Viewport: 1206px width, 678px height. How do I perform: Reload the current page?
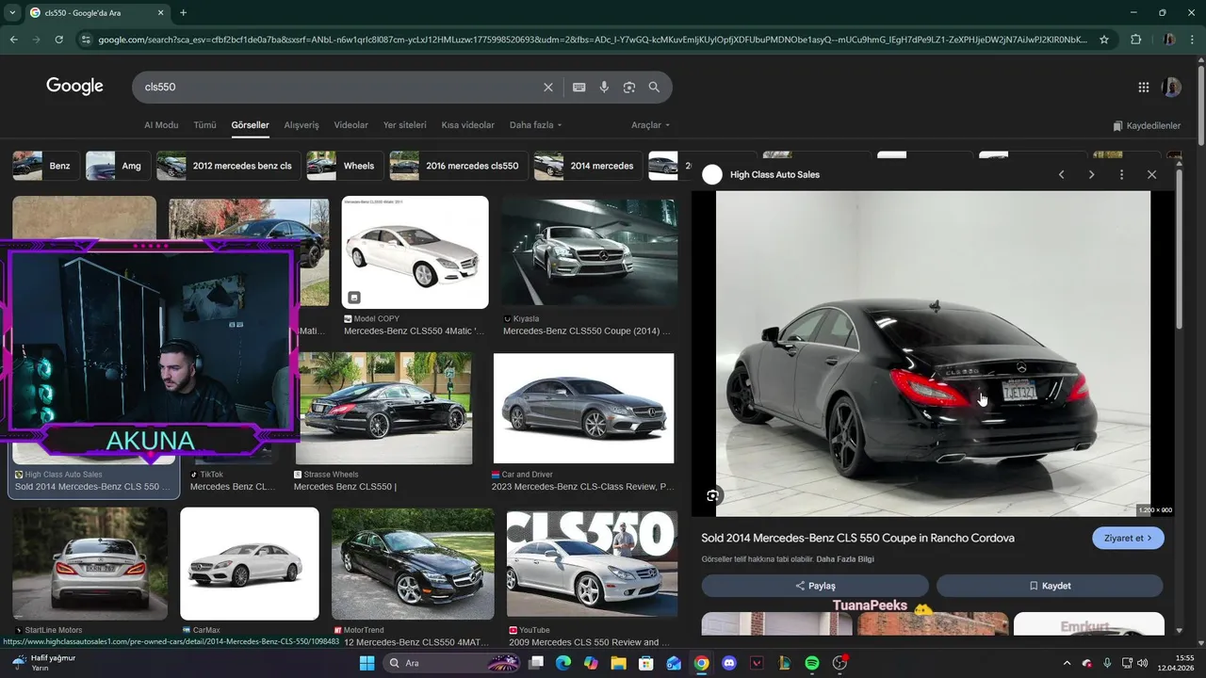[58, 40]
